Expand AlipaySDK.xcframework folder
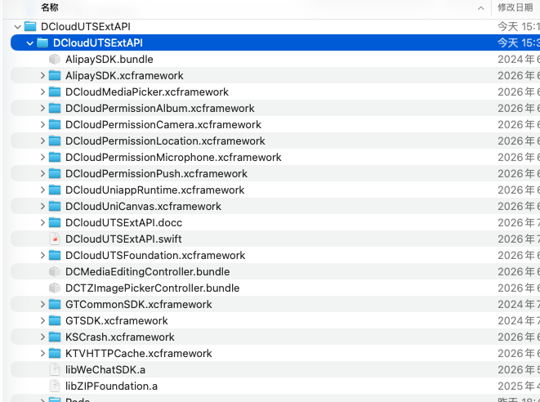 click(42, 76)
